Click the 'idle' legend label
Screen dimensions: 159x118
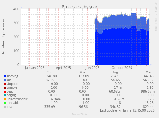(9, 80)
